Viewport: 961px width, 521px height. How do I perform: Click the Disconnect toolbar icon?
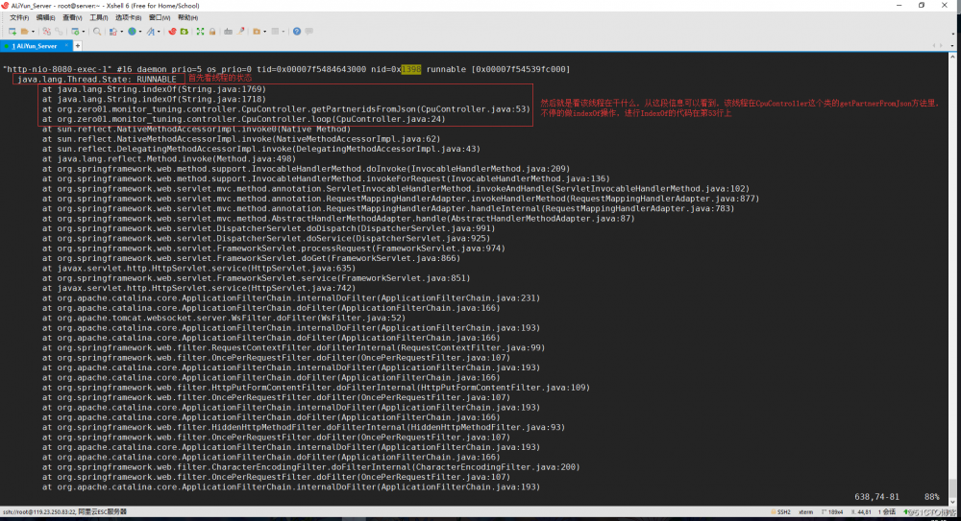(46, 32)
